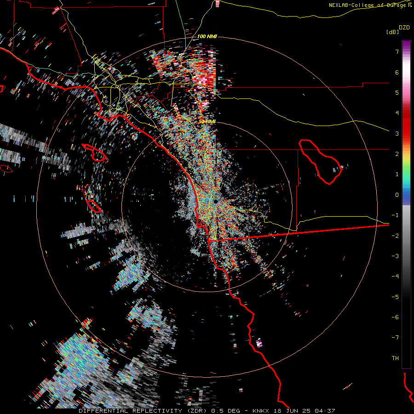Click the "DIFFERENTIAL REFLECTIVITY (ZDR)" caption at bottom
The width and height of the screenshot is (414, 414).
pyautogui.click(x=143, y=411)
